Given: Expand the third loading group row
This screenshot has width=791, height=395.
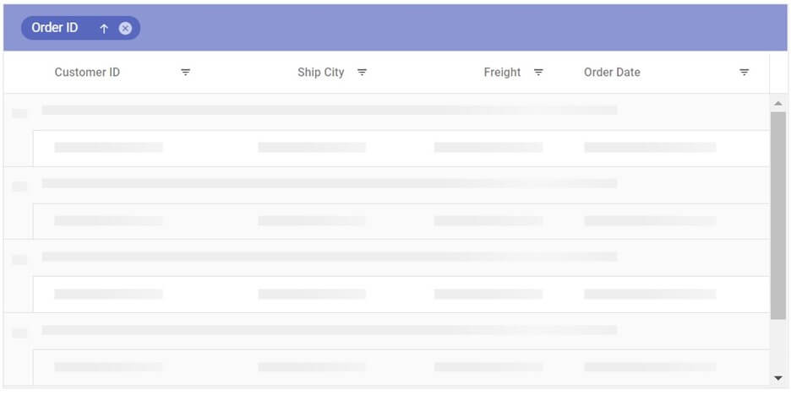Looking at the screenshot, I should (19, 259).
